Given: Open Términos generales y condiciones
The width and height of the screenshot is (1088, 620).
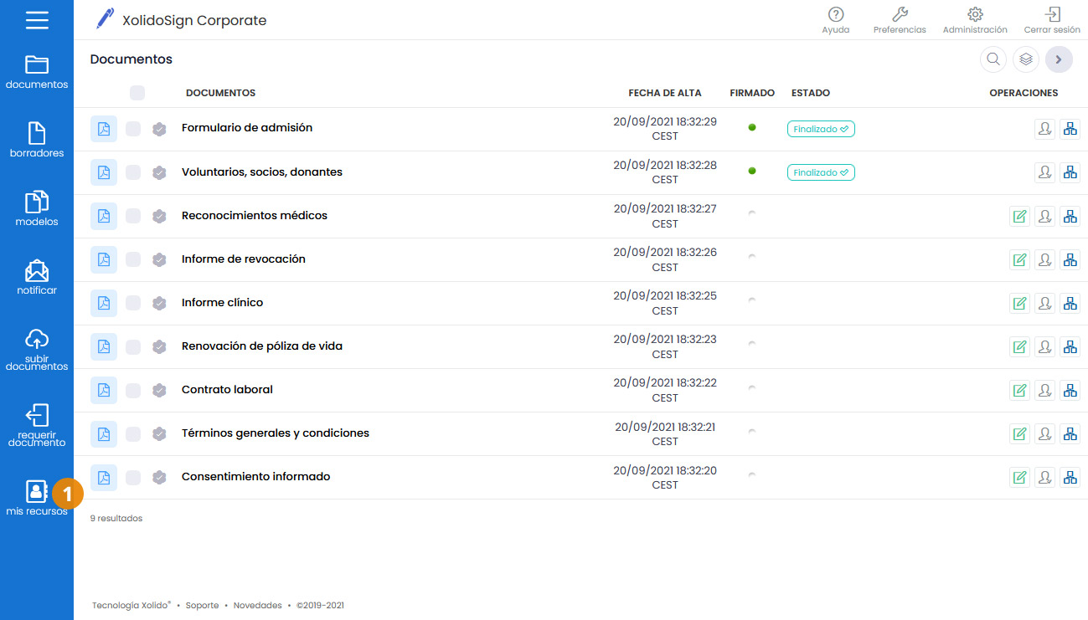Looking at the screenshot, I should pyautogui.click(x=276, y=433).
